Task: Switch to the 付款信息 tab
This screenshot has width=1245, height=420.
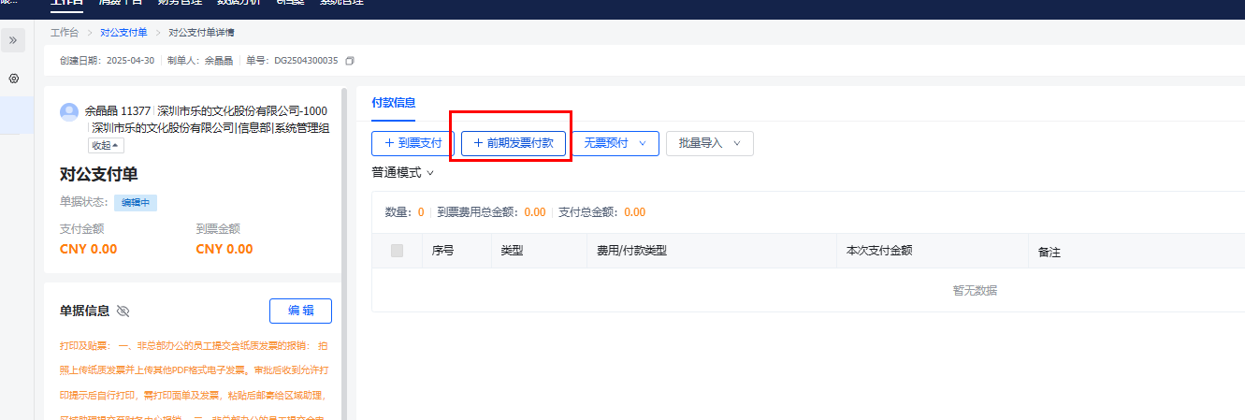Action: pyautogui.click(x=393, y=103)
